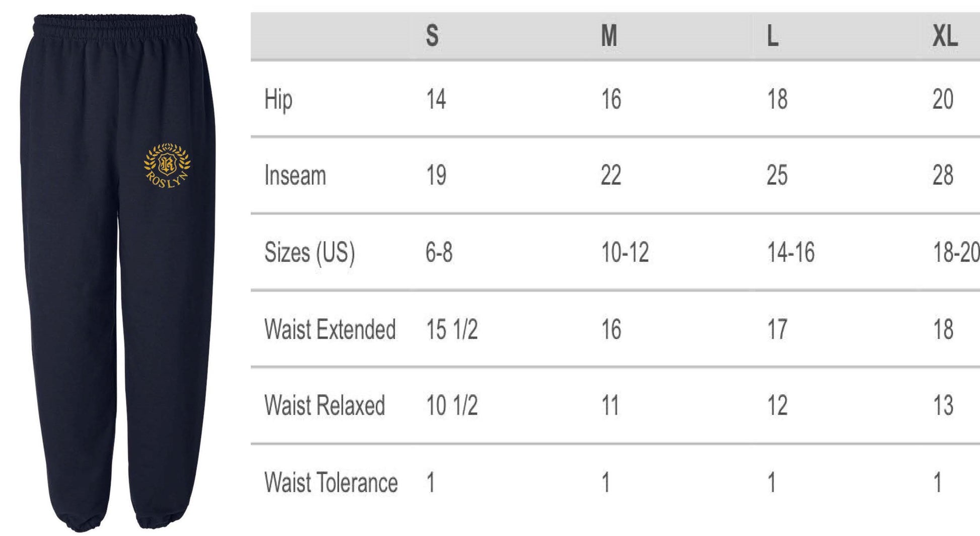Click the inseam value 28 for XL
This screenshot has width=980, height=536.
[943, 176]
